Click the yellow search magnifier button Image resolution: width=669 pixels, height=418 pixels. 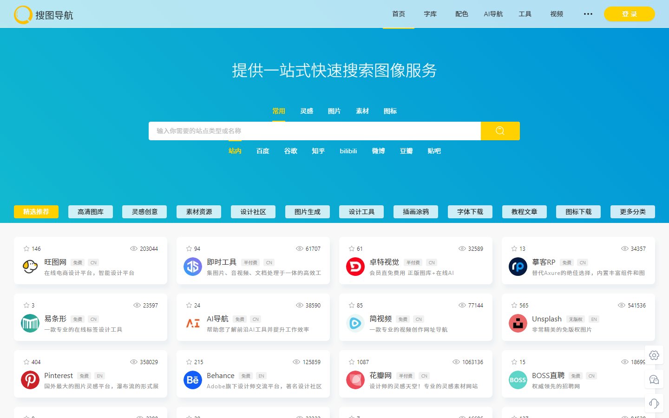500,131
